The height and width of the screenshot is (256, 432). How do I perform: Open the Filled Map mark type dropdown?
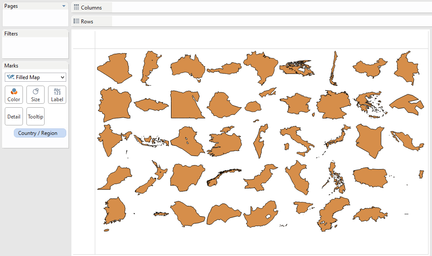tap(35, 77)
